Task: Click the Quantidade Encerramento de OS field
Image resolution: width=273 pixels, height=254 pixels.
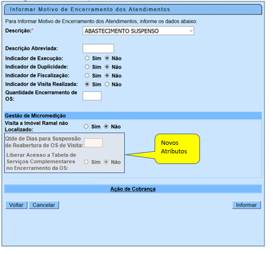Action: point(92,96)
